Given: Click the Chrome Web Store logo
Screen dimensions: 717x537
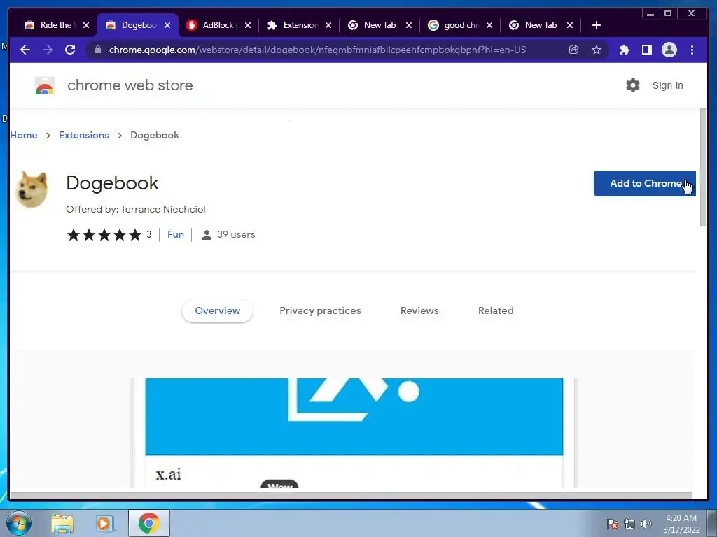Looking at the screenshot, I should [x=45, y=85].
